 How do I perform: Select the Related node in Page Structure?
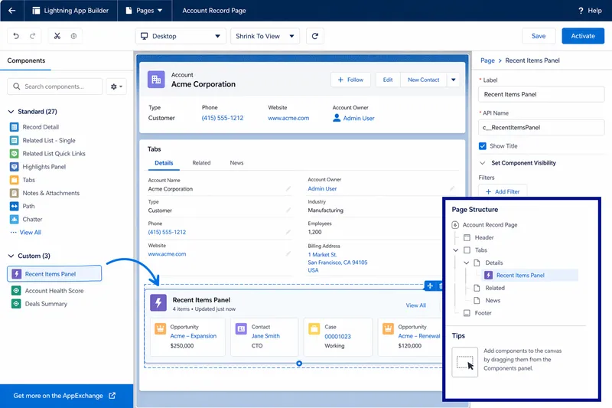pos(489,288)
